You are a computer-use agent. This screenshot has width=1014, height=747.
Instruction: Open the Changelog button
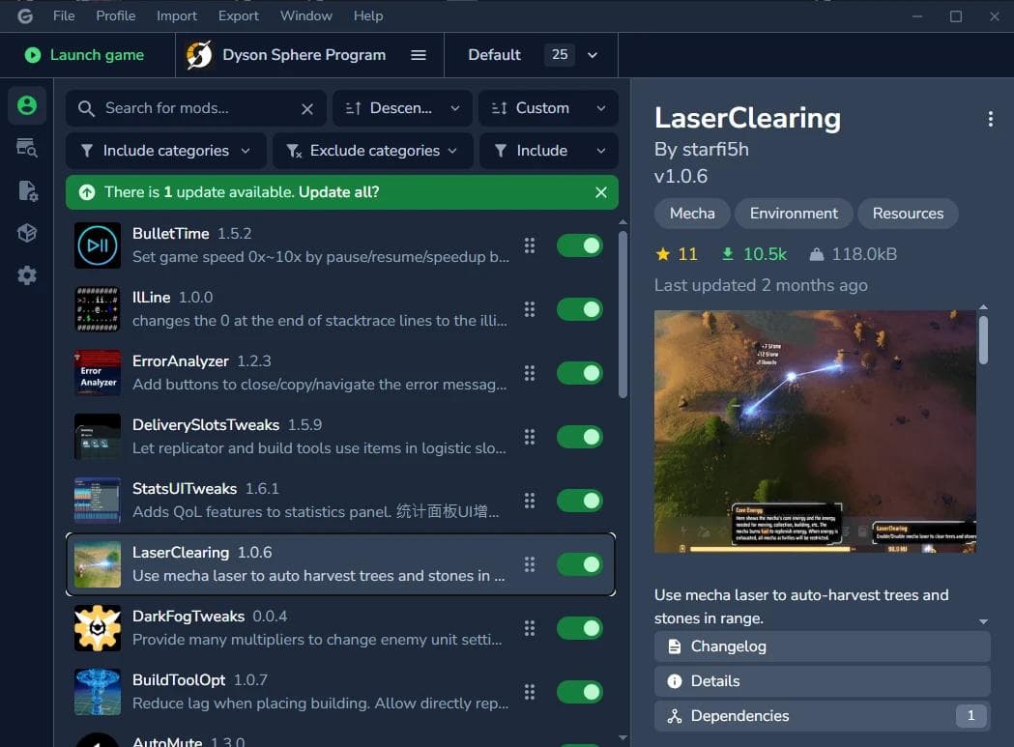822,646
